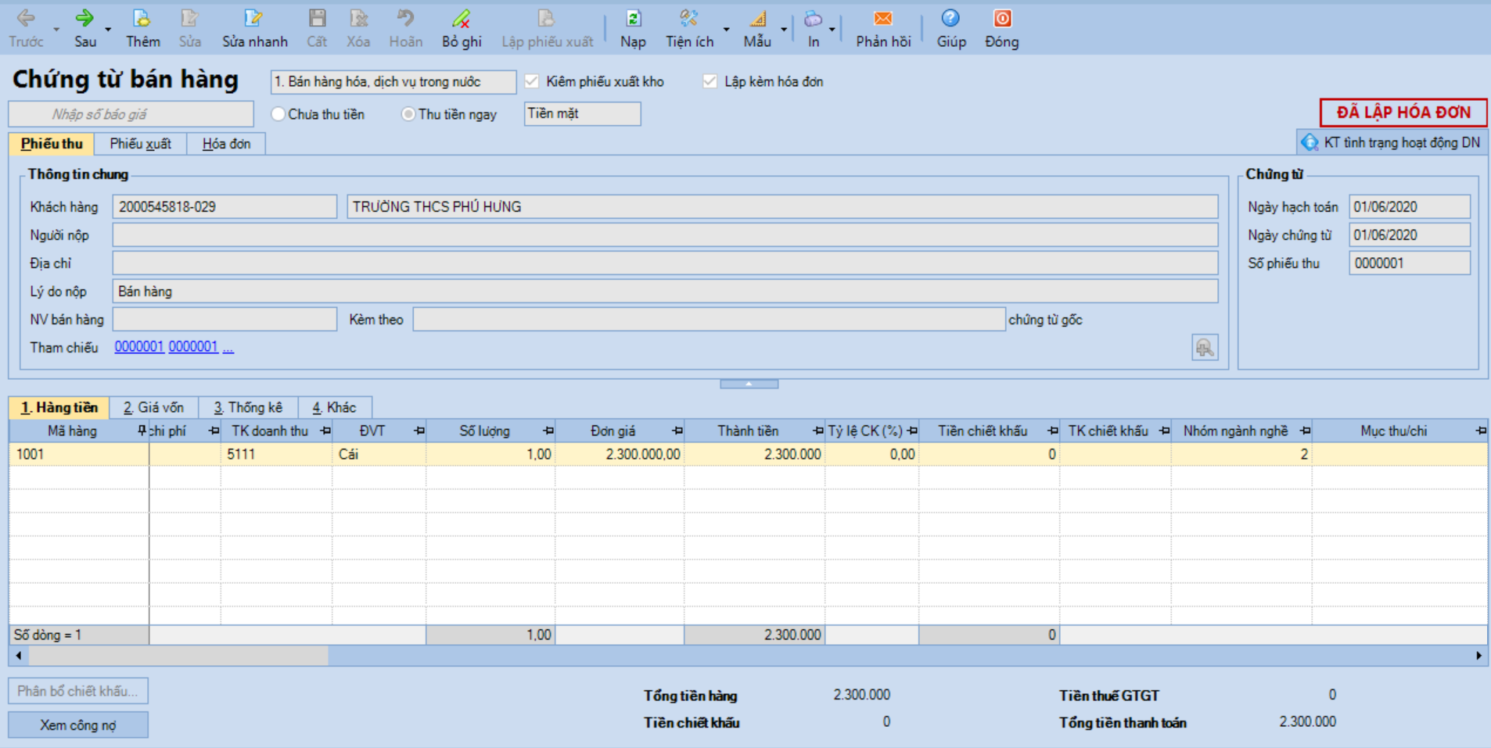The image size is (1491, 748).
Task: Open the Giúp help icon
Action: click(950, 19)
